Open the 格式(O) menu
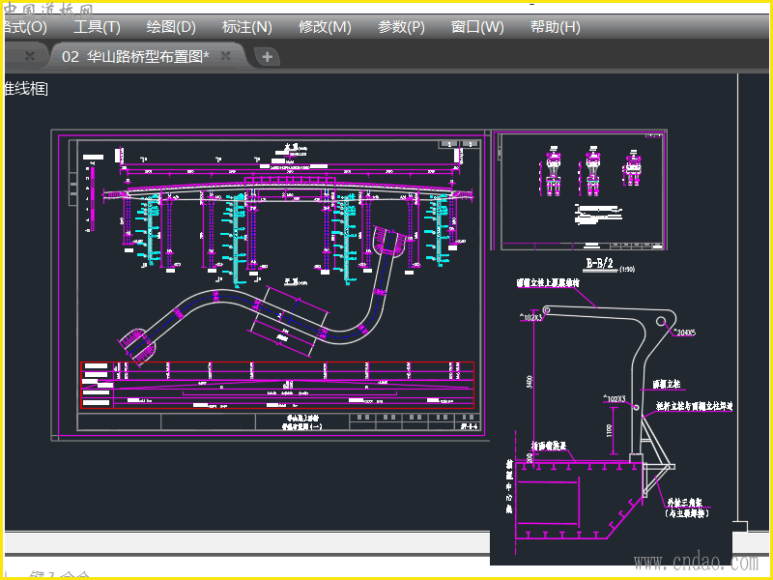Viewport: 773px width, 580px height. [25, 27]
